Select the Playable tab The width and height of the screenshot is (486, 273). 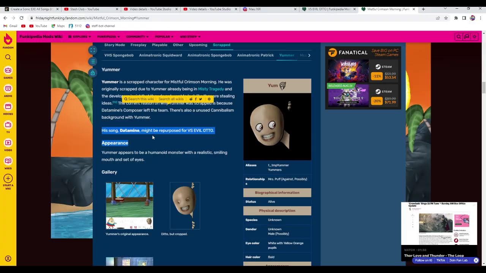coord(159,45)
